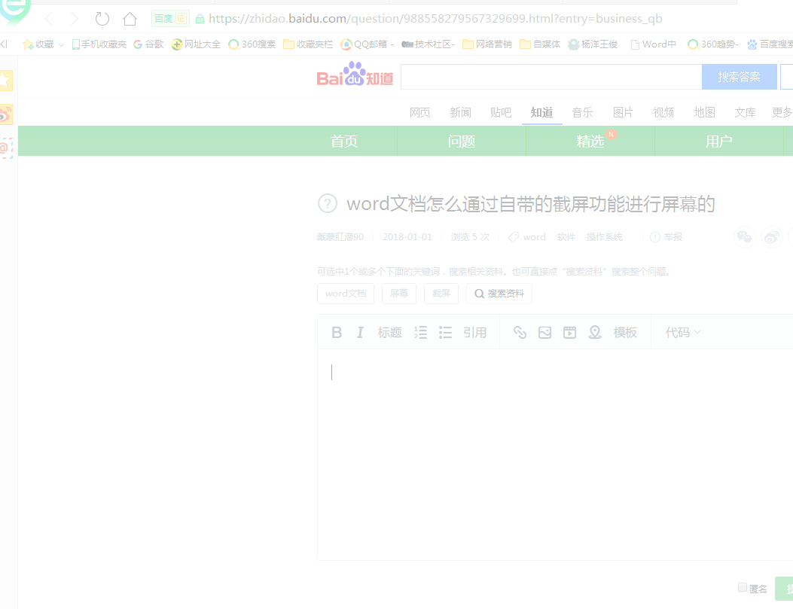Click the word tag link

(x=534, y=237)
